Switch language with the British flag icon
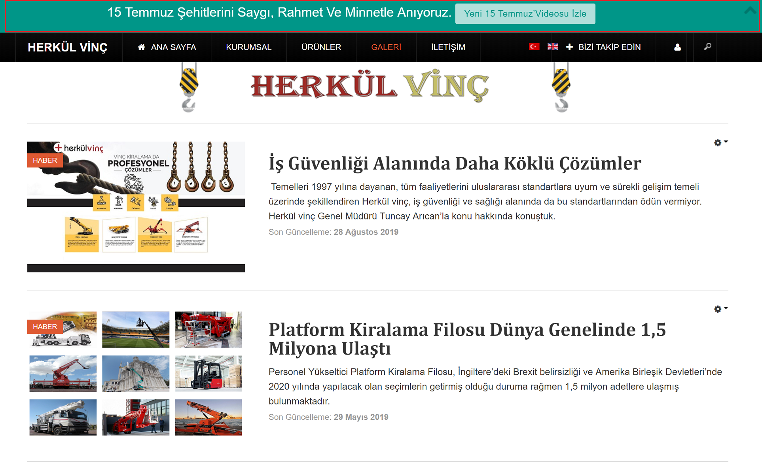Image resolution: width=762 pixels, height=474 pixels. pyautogui.click(x=553, y=47)
